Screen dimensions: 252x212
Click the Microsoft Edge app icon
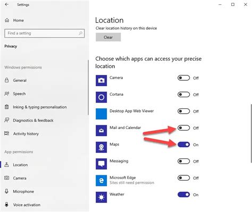pyautogui.click(x=101, y=181)
